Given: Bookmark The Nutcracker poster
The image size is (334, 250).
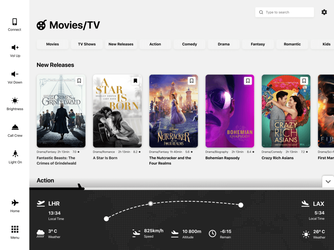Looking at the screenshot, I should coord(191,81).
